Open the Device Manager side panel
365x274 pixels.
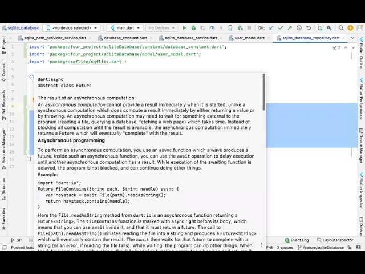tap(361, 146)
